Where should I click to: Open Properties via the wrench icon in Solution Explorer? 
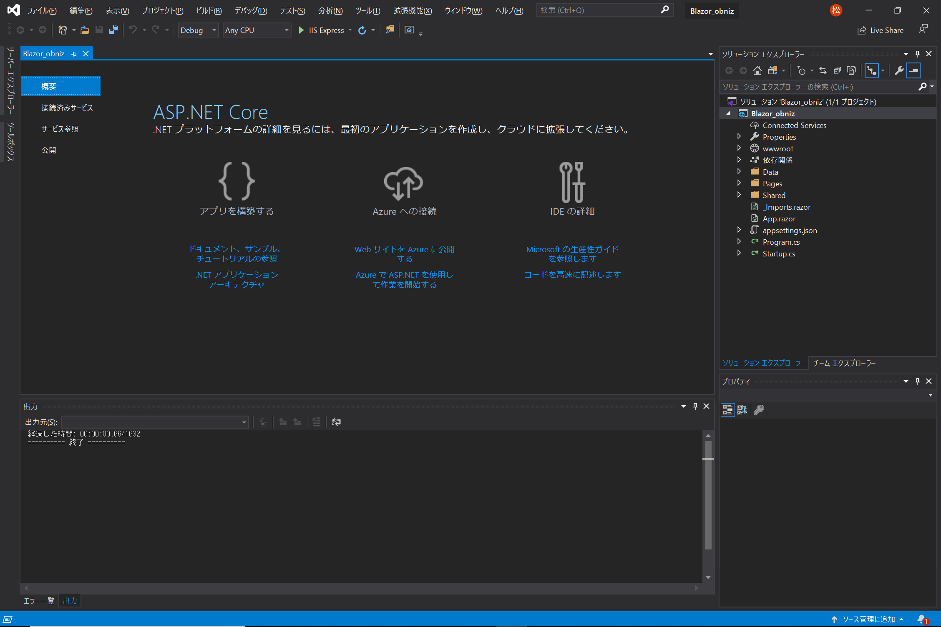899,70
